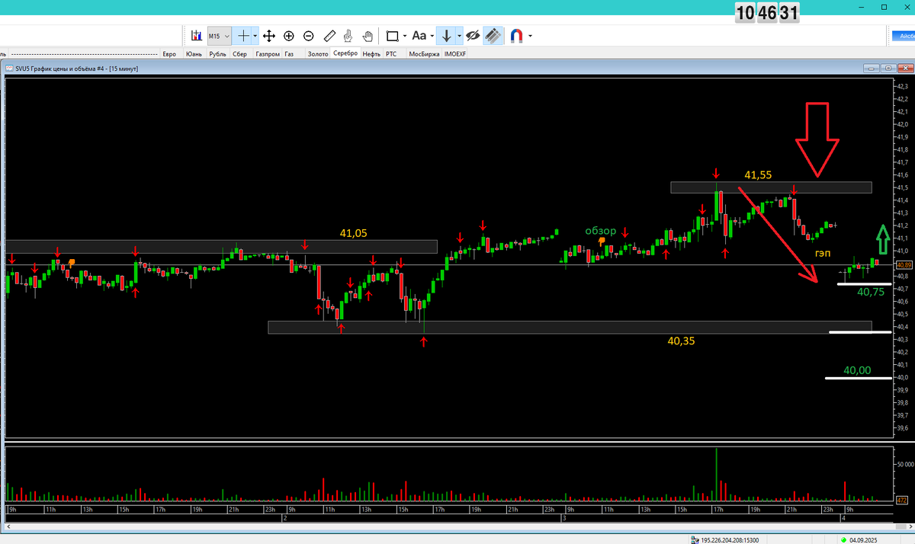The image size is (915, 544).
Task: Select the Серебро tab
Action: coord(345,53)
